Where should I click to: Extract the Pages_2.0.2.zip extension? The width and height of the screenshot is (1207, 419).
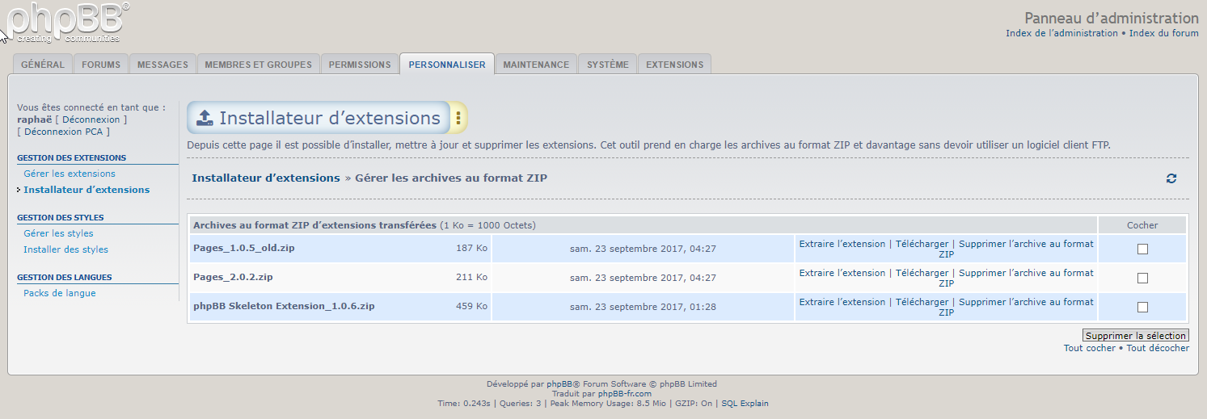(x=842, y=273)
